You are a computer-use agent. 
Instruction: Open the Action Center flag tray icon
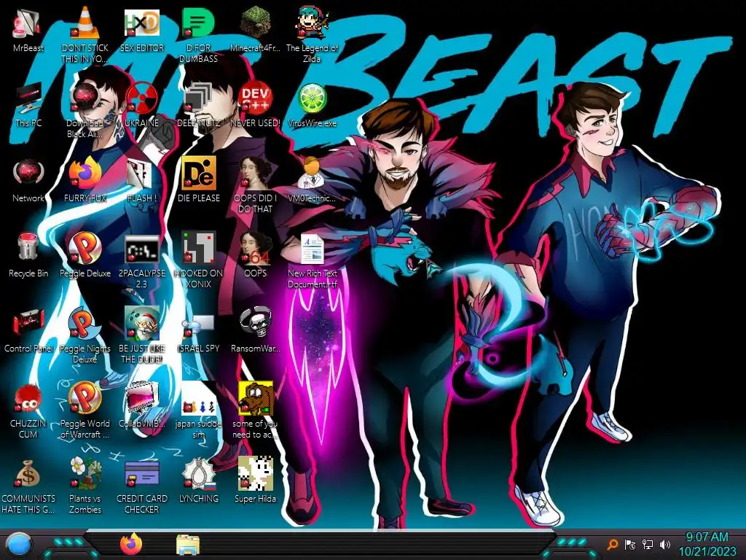click(x=630, y=545)
